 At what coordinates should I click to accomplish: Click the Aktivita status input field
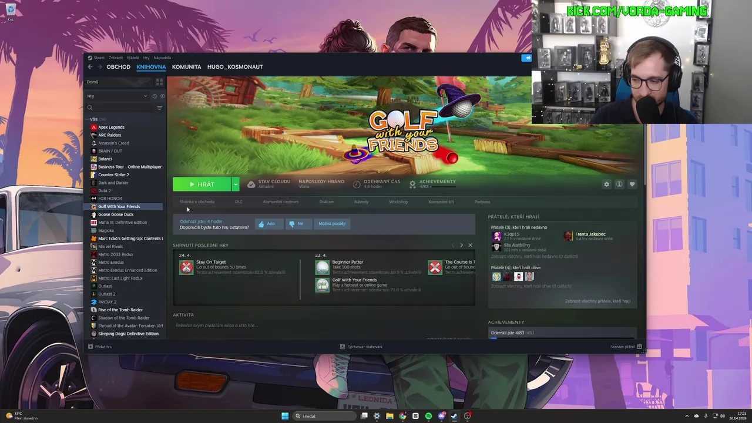pyautogui.click(x=324, y=325)
